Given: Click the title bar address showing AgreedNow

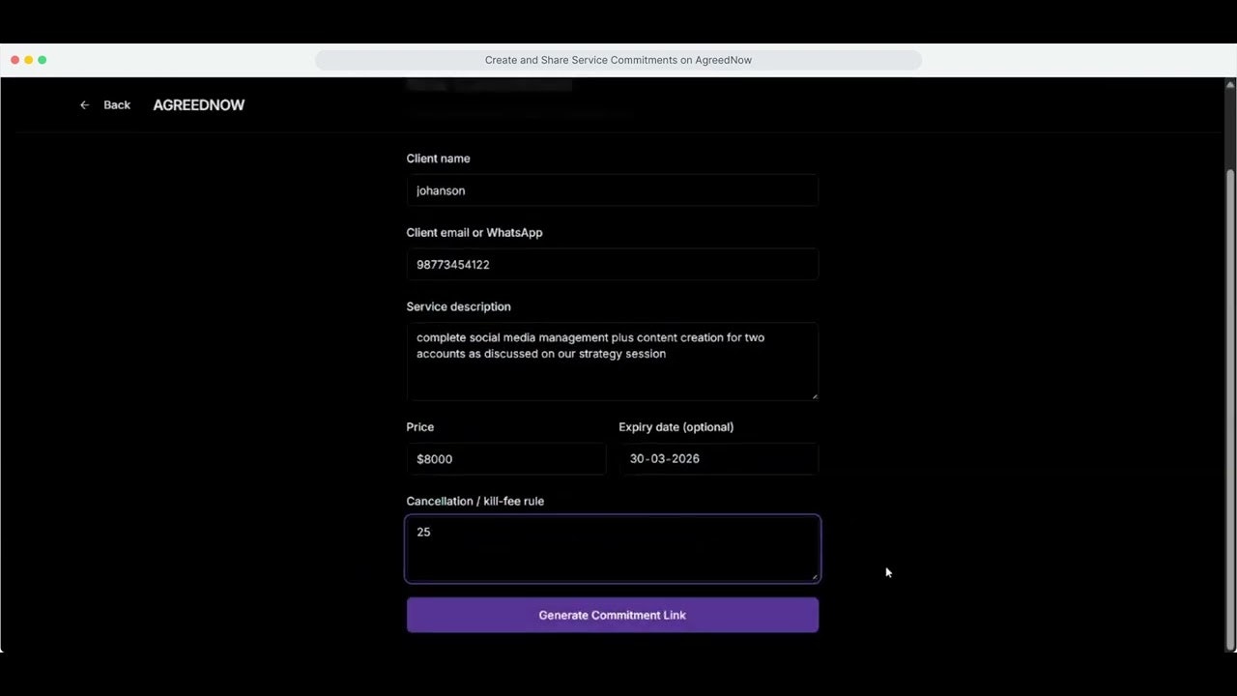Looking at the screenshot, I should click(618, 60).
